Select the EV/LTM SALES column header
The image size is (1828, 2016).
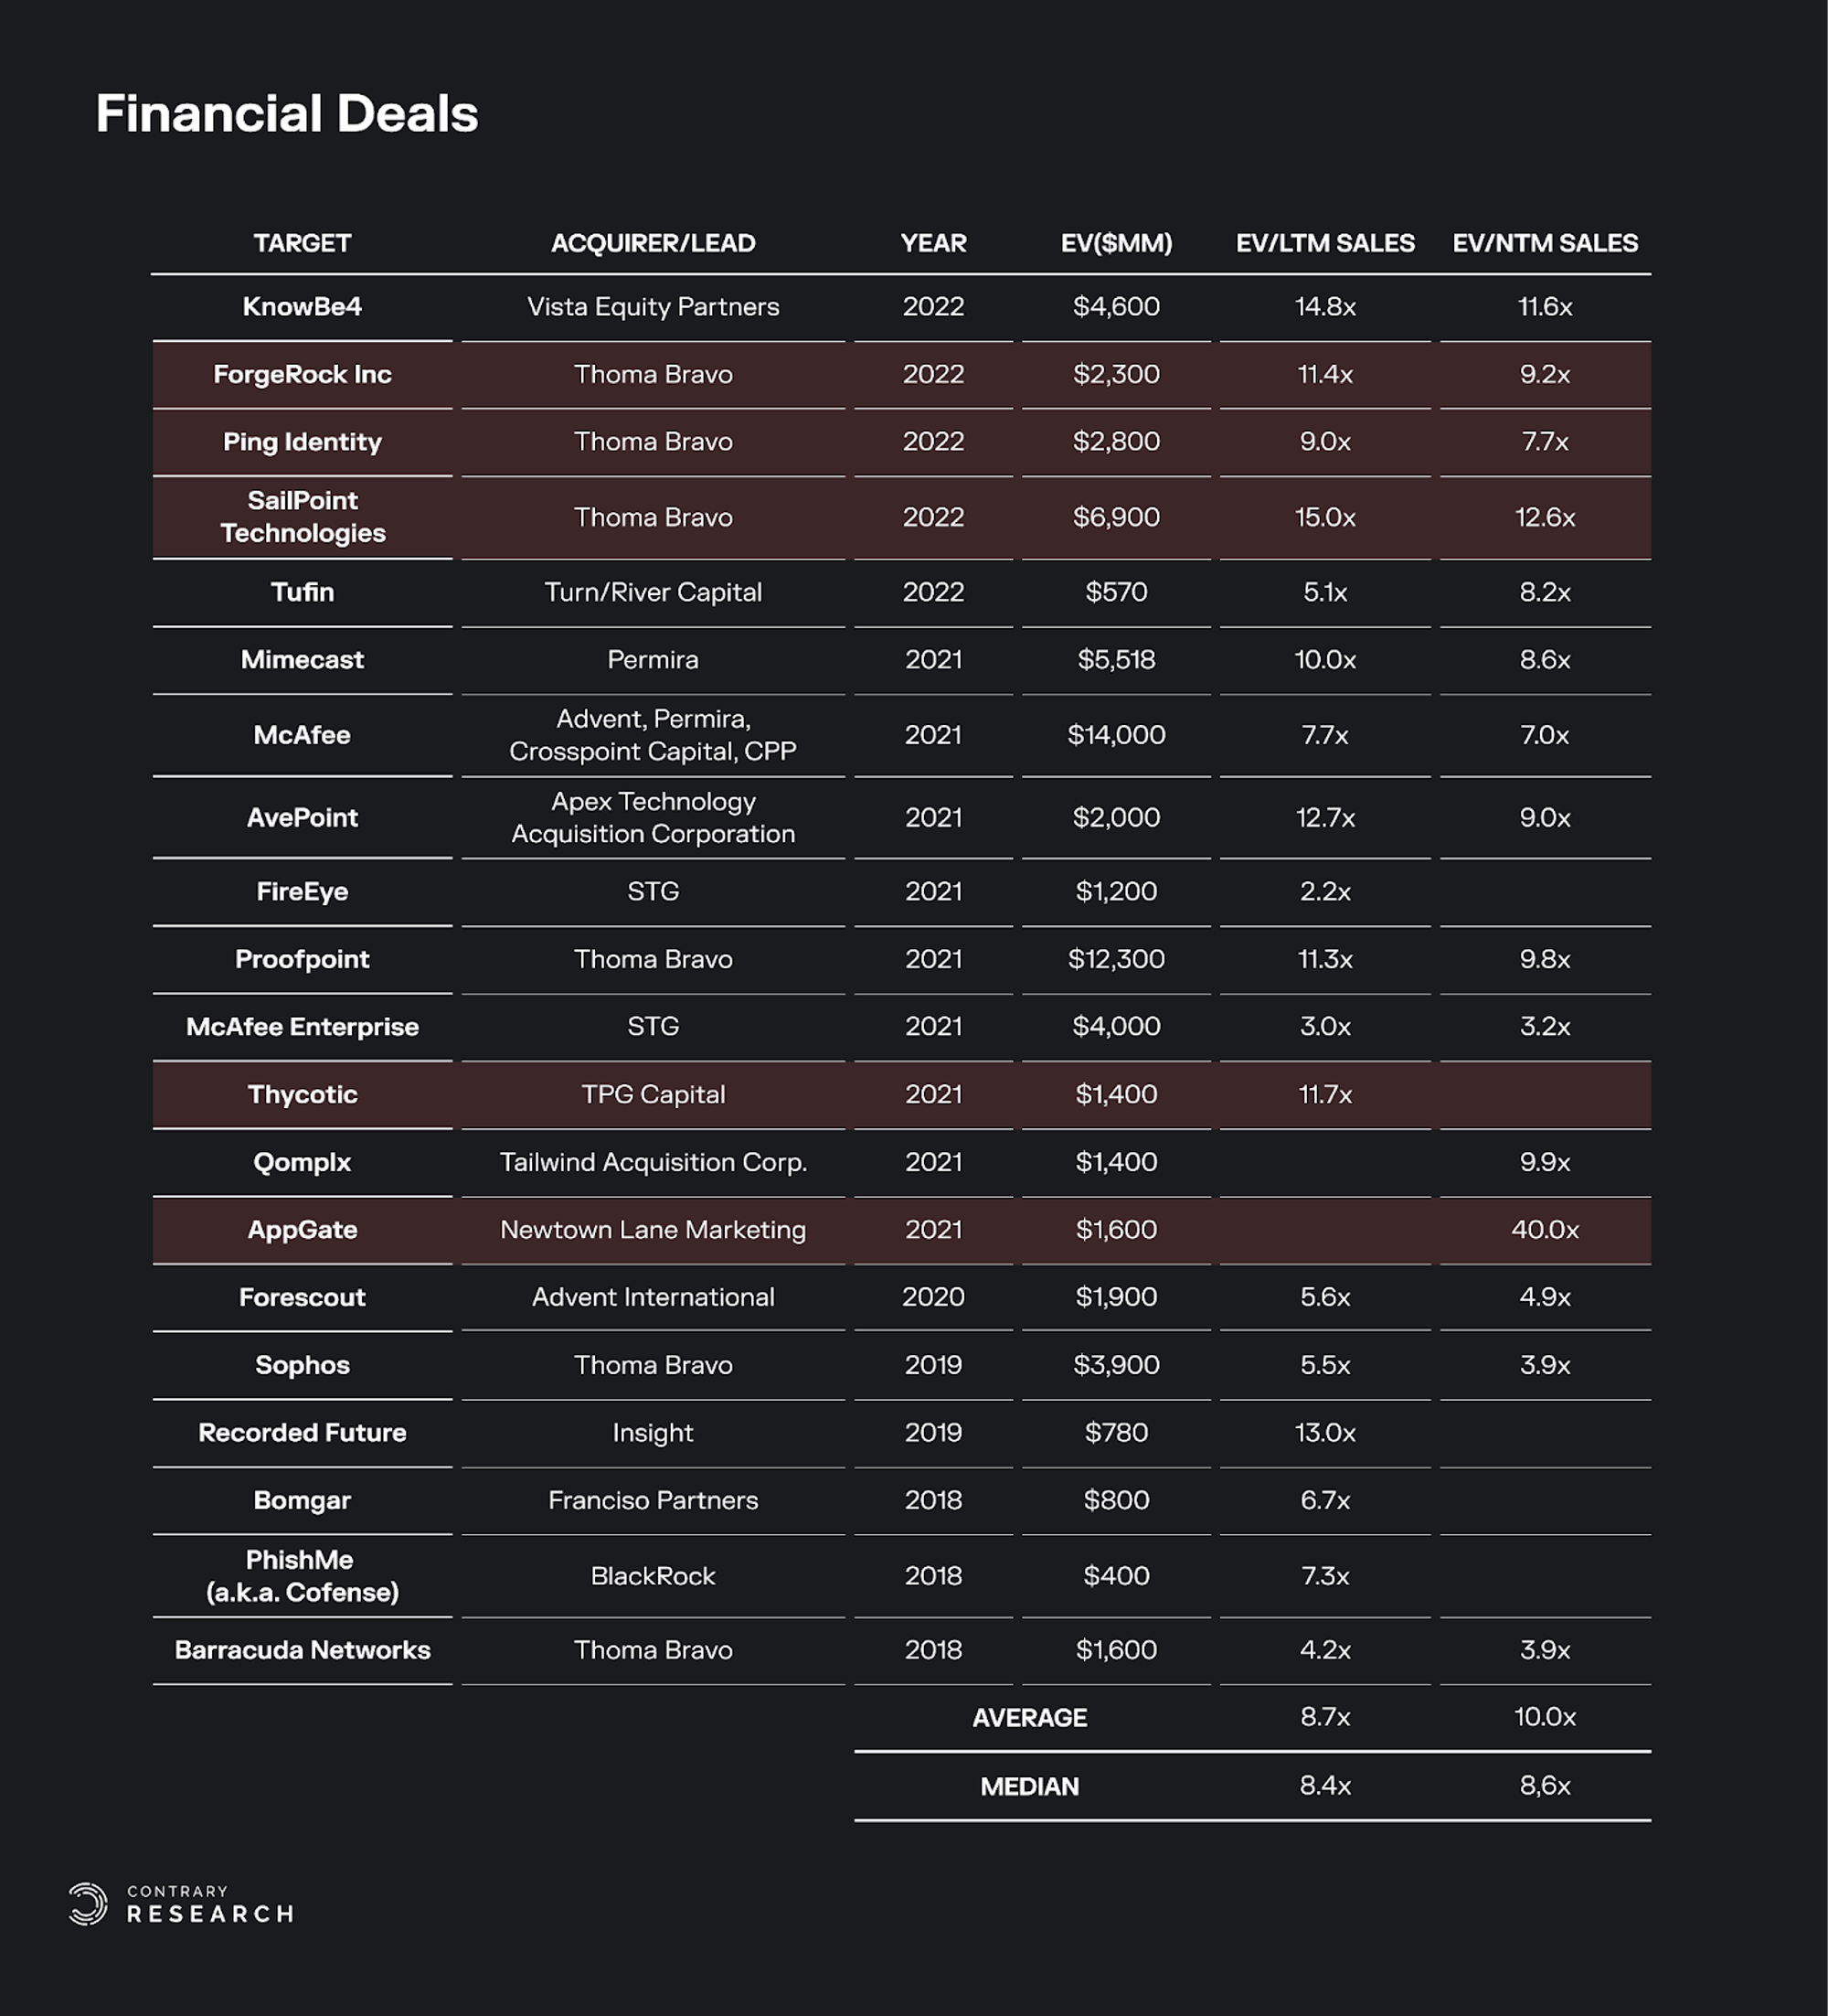pos(1324,243)
